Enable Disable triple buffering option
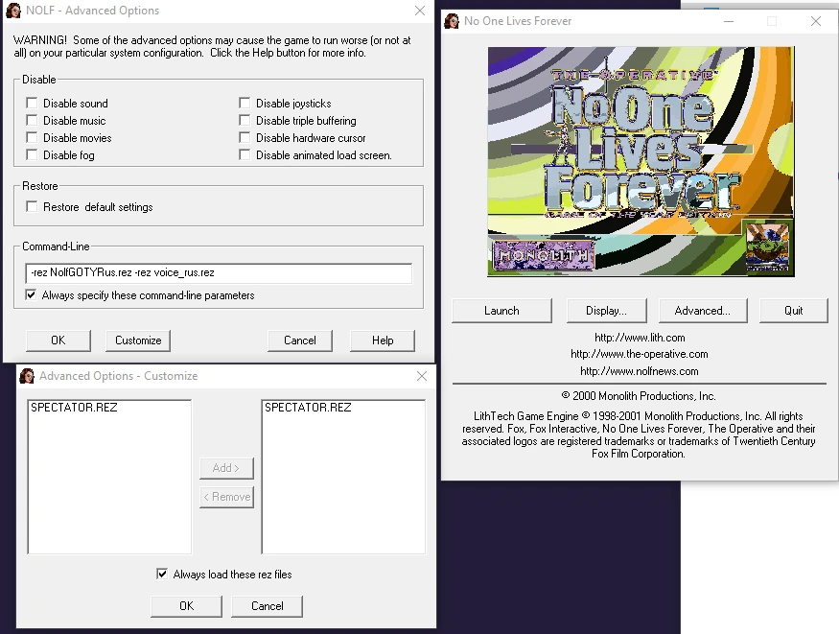This screenshot has width=839, height=634. (245, 120)
